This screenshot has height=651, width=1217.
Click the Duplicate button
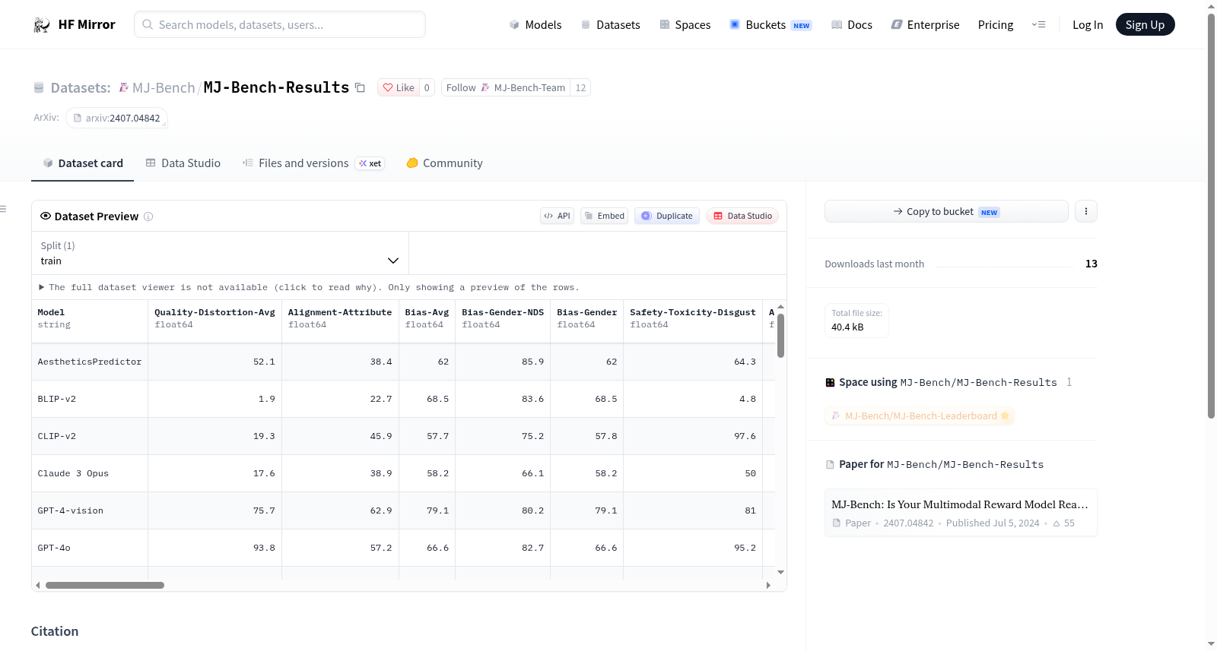point(667,216)
